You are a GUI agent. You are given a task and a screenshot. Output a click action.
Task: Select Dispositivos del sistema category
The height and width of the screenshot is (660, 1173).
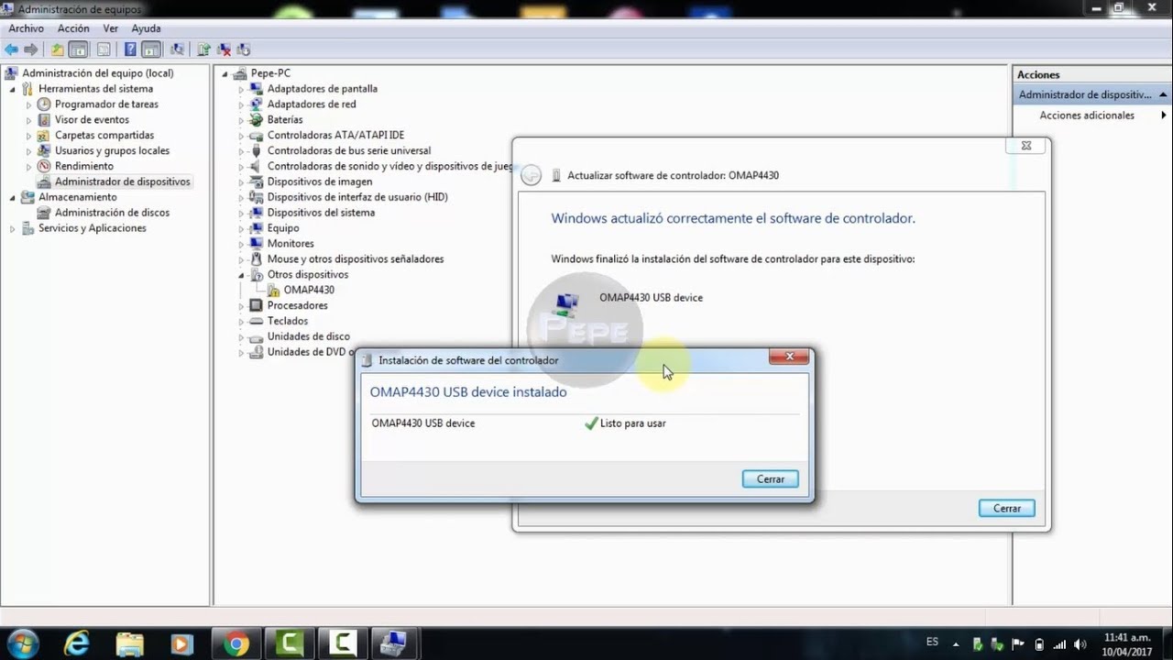coord(321,213)
